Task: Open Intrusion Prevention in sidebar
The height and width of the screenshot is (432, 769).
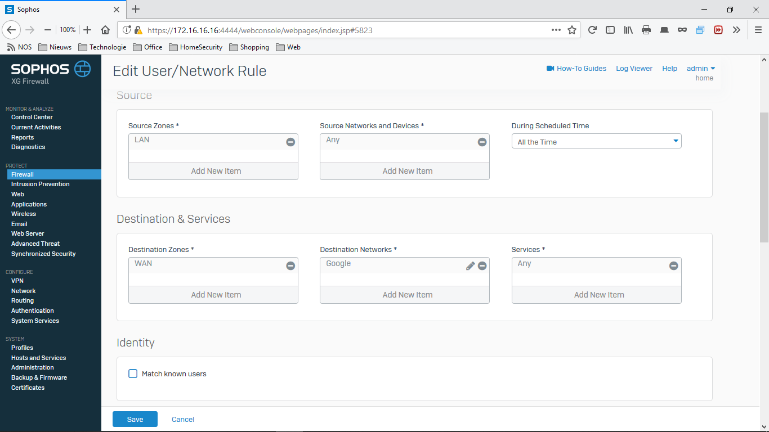Action: tap(41, 184)
